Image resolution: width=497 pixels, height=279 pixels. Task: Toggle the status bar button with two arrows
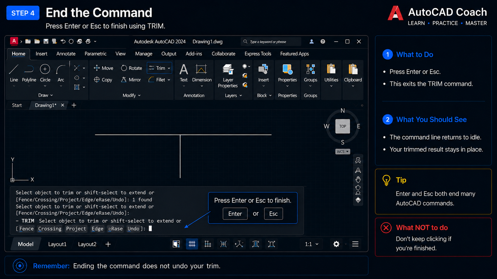(x=239, y=244)
